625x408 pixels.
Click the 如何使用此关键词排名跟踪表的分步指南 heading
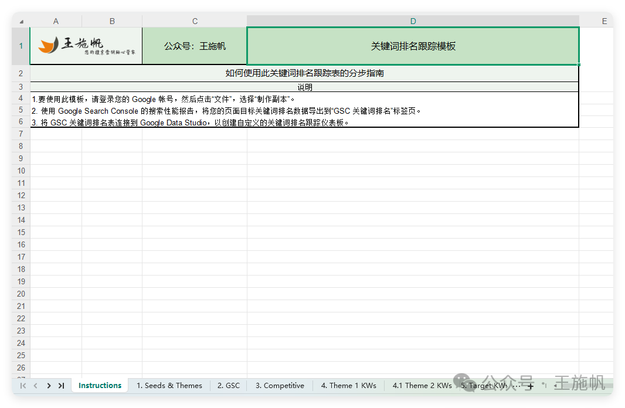tap(304, 73)
